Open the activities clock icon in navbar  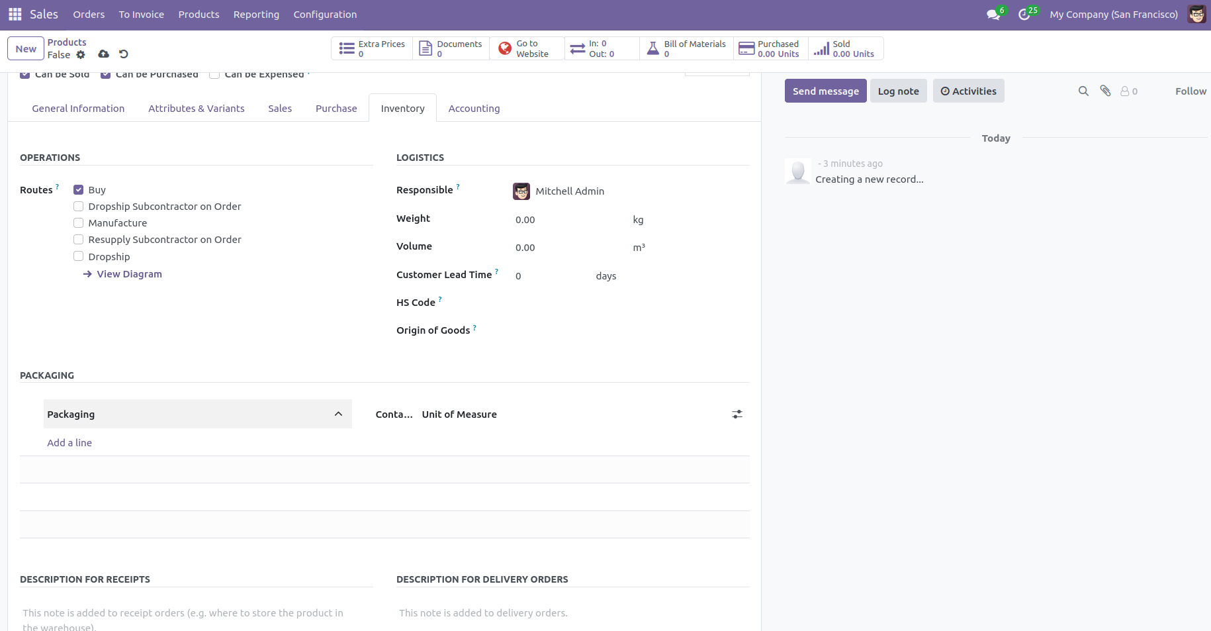1024,15
